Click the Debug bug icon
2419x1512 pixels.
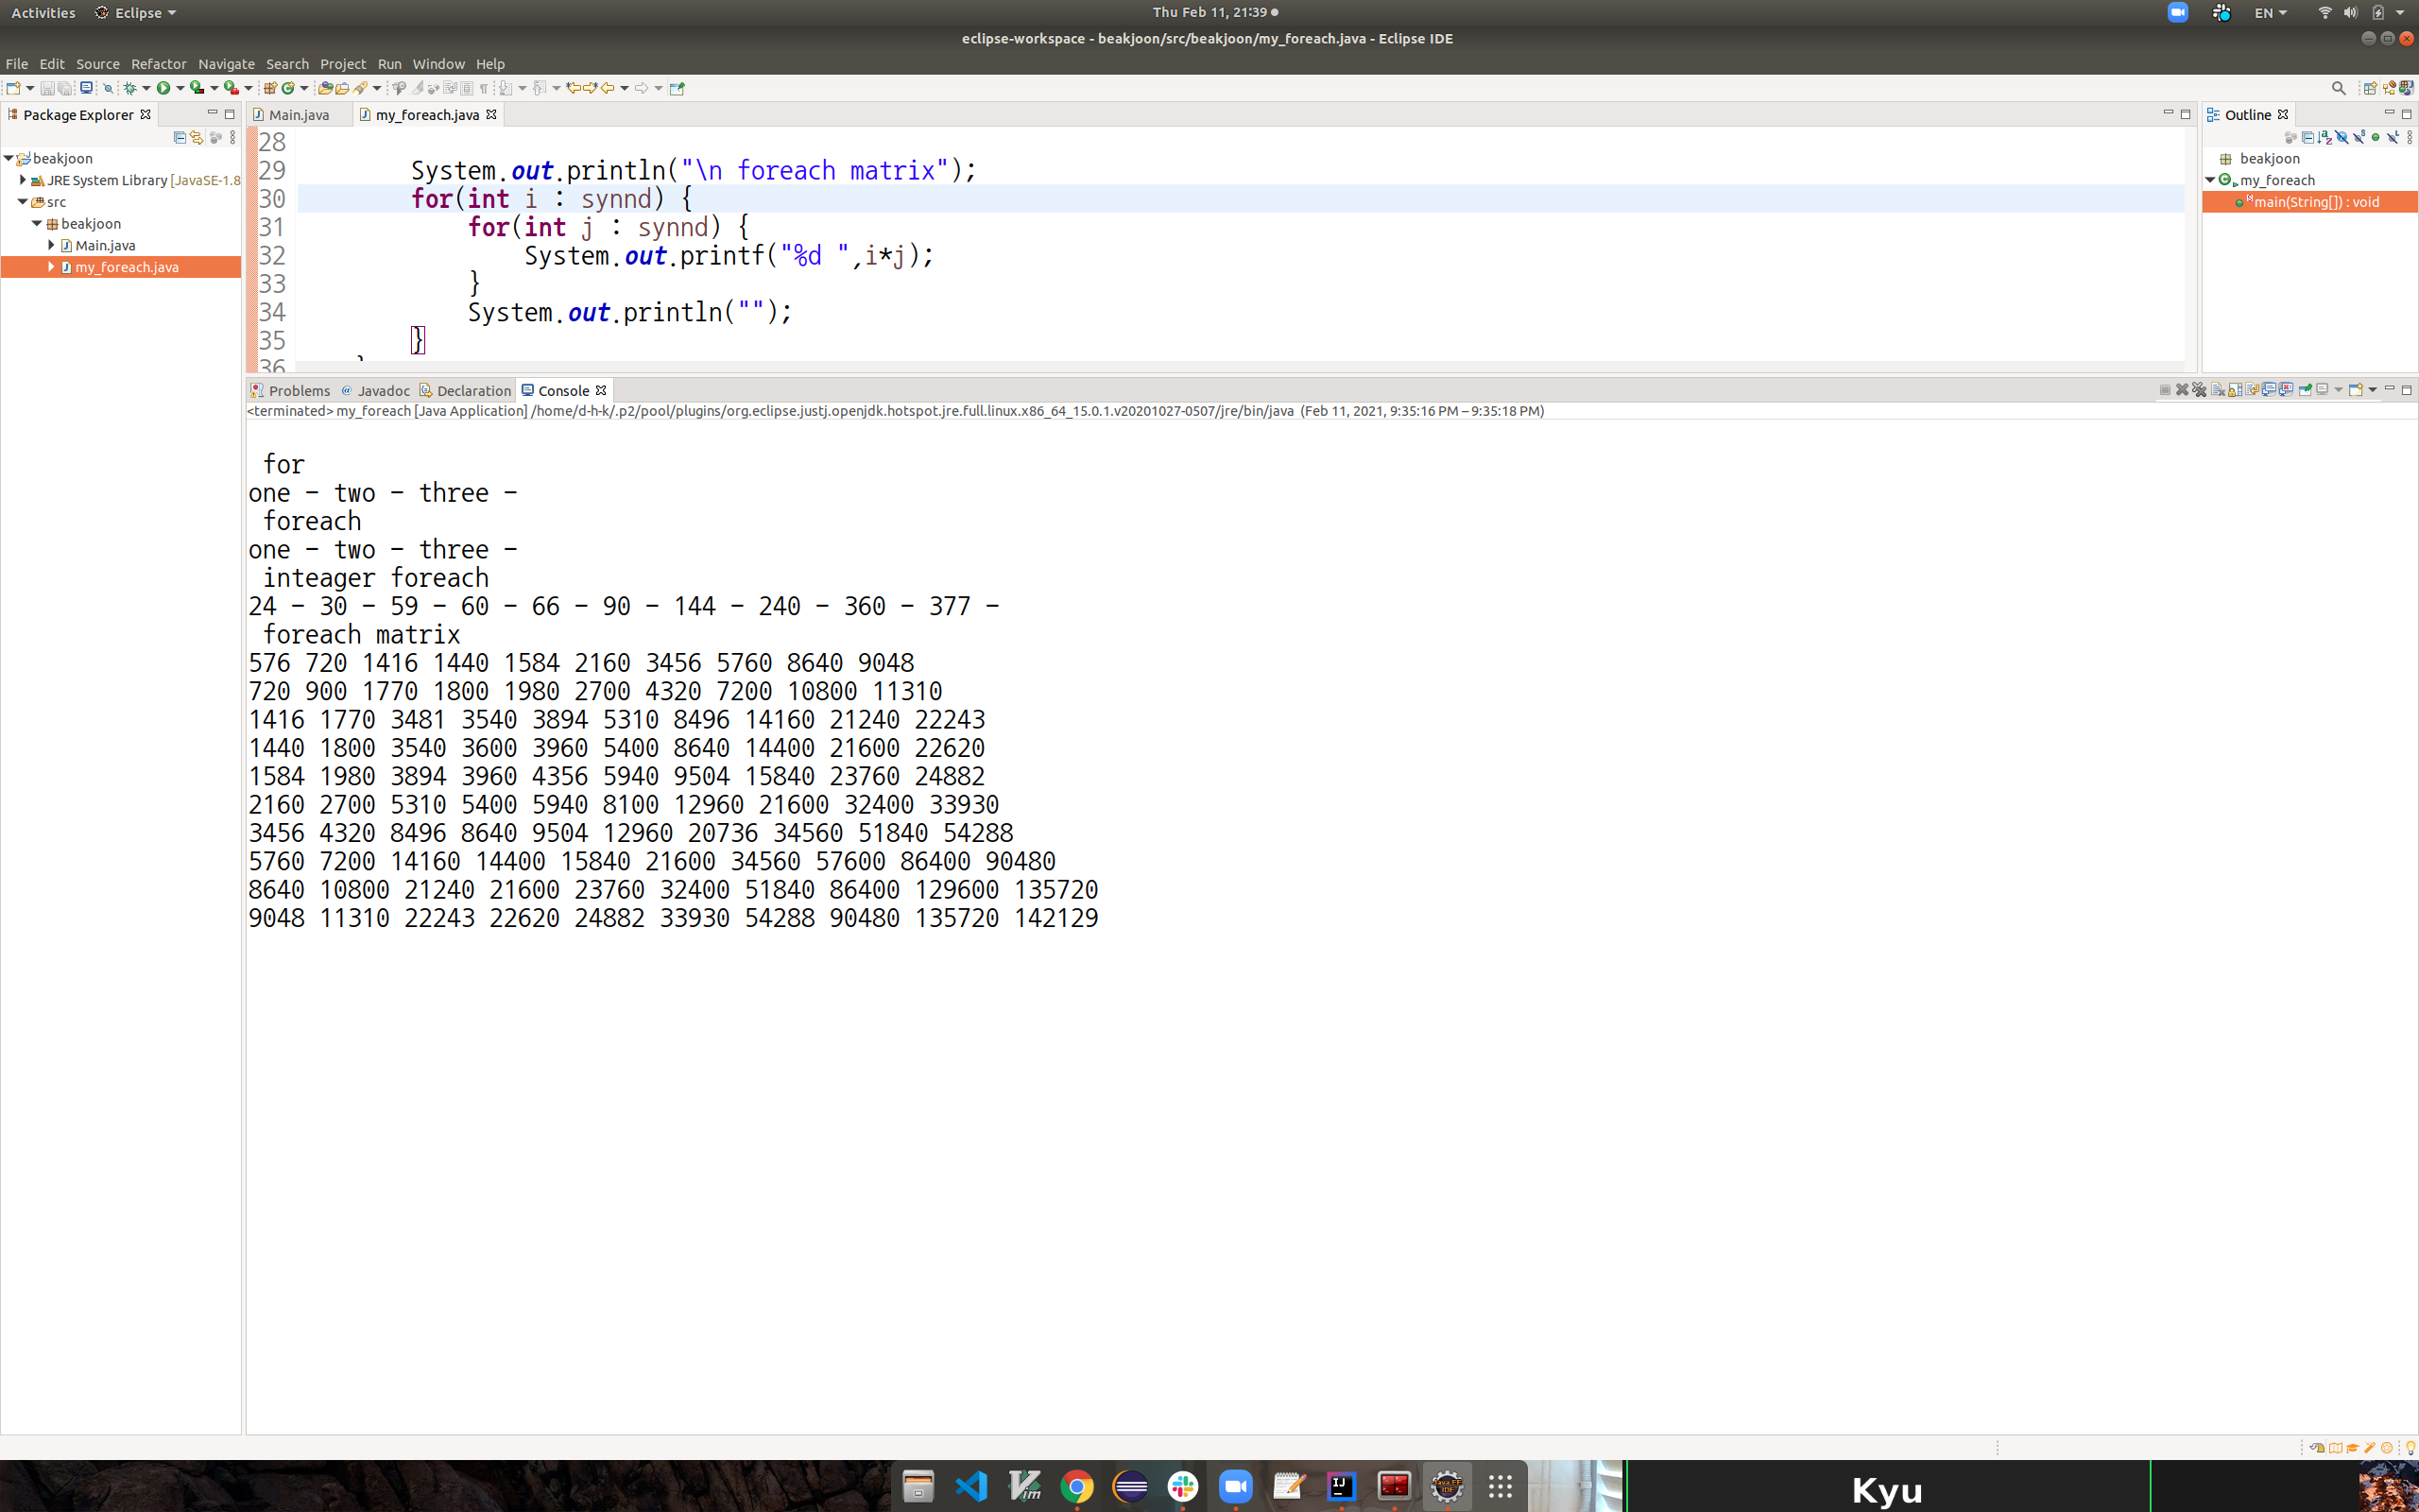pyautogui.click(x=130, y=88)
